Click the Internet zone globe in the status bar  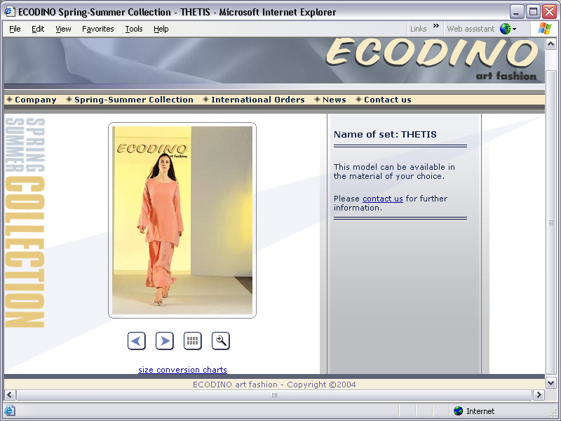click(x=458, y=411)
